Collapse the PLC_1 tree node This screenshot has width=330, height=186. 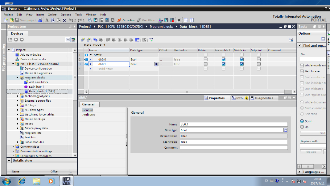click(x=13, y=64)
